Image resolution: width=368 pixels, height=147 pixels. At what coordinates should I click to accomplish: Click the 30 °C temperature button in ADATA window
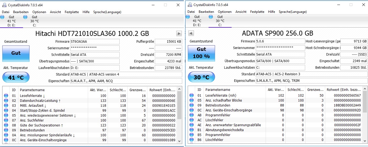pyautogui.click(x=201, y=77)
